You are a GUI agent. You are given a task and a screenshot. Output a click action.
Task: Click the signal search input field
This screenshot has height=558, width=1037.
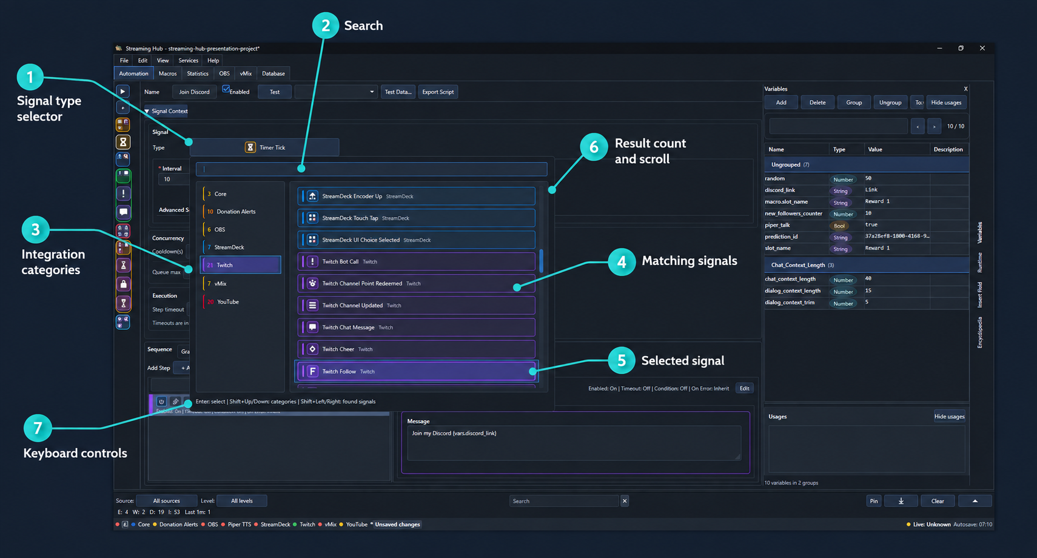(371, 169)
